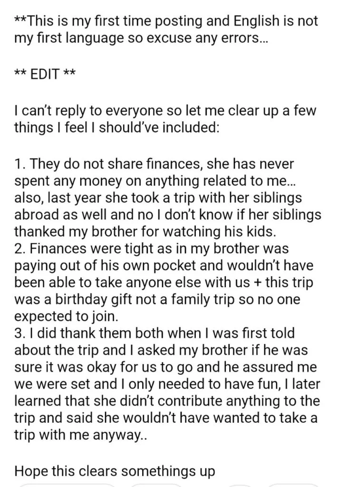Tap the closing line 'Hope this clears somethings up'
The image size is (338, 487).
point(115,471)
